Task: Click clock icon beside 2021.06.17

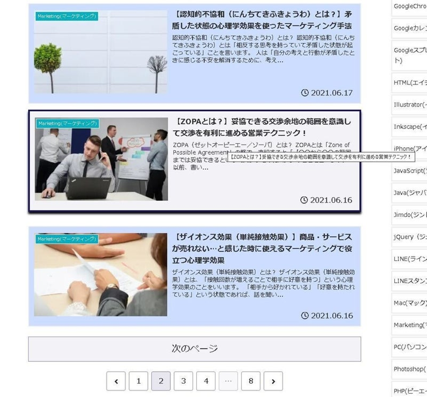Action: pos(305,93)
